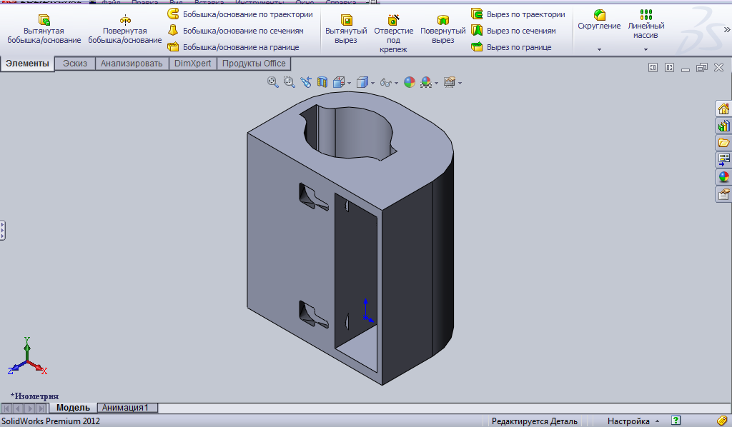Image resolution: width=732 pixels, height=427 pixels.
Task: Open the Продукты Office tab
Action: click(x=254, y=64)
